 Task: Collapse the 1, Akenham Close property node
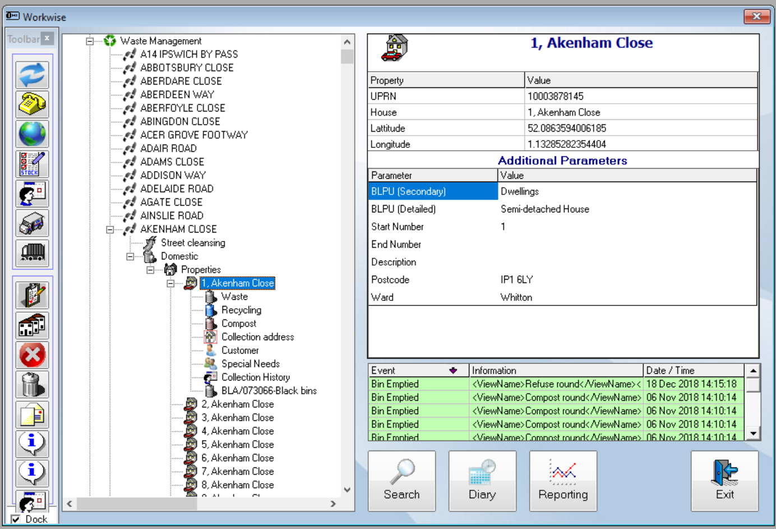(x=170, y=284)
